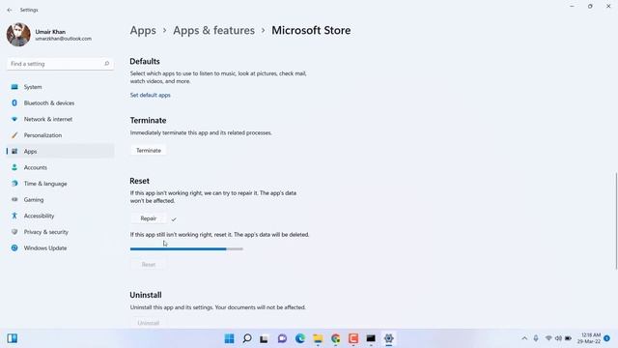Select the Apps category in sidebar

pyautogui.click(x=60, y=152)
